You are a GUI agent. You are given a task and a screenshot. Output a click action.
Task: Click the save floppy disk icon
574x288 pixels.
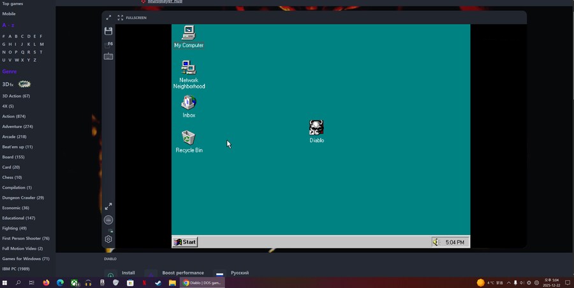108,31
